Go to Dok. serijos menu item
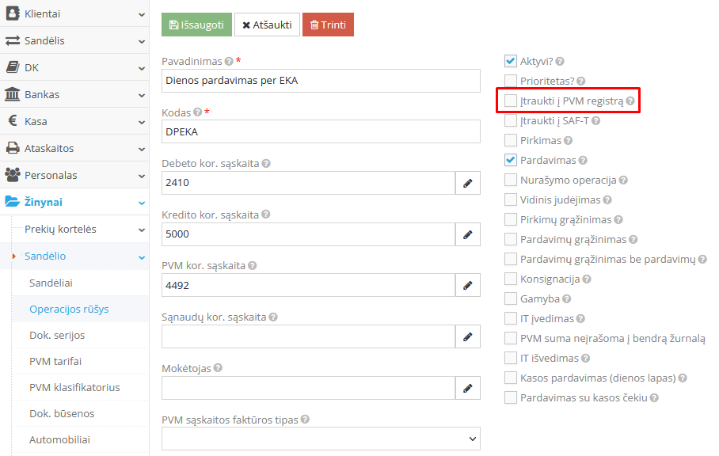The width and height of the screenshot is (719, 456). 57,335
